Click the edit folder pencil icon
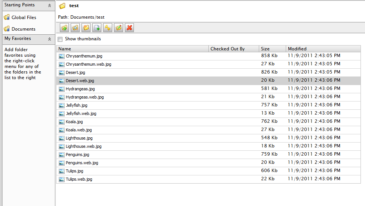Viewport: 365px width, 206px height. 119,28
